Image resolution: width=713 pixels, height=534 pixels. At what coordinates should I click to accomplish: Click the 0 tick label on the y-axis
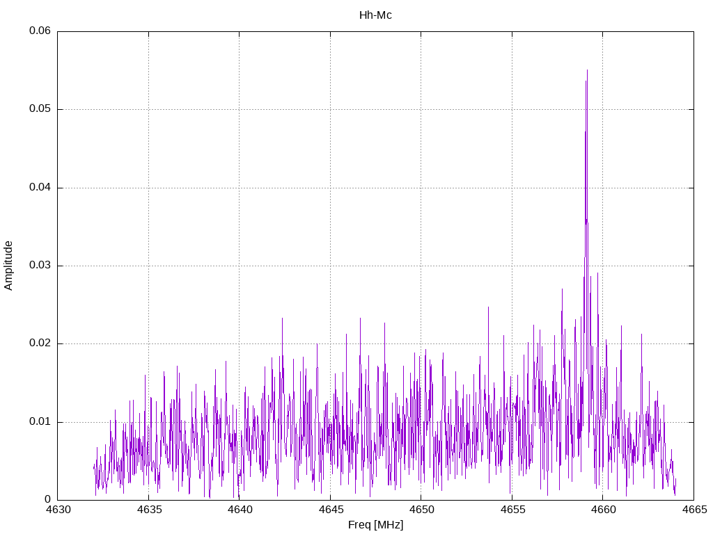[x=48, y=500]
